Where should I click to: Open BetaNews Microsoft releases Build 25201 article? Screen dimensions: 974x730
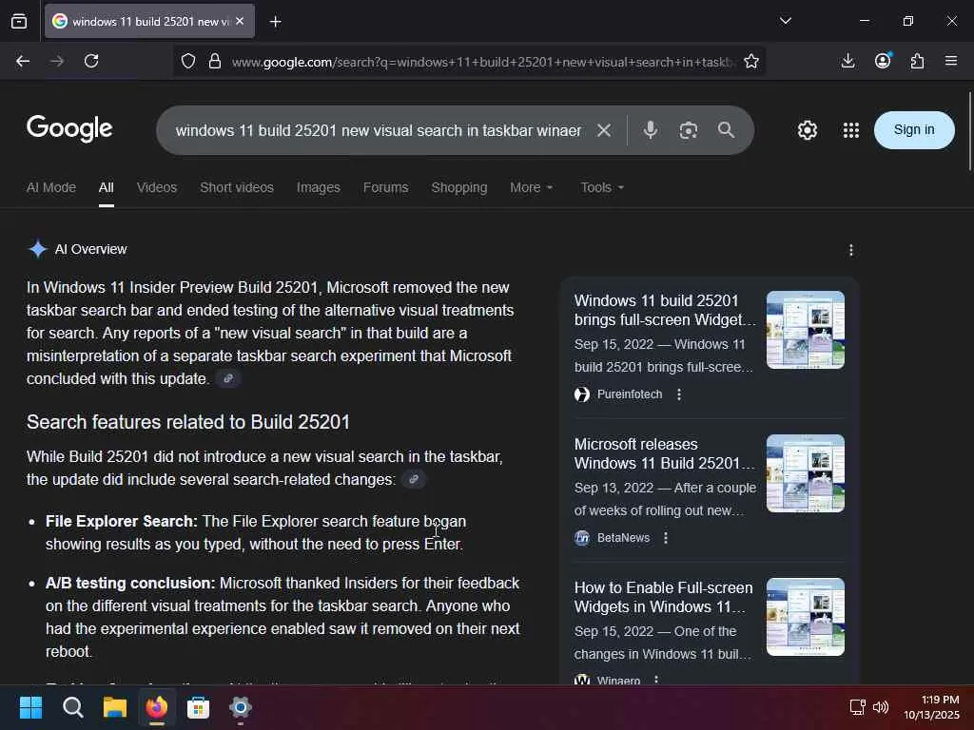[665, 453]
